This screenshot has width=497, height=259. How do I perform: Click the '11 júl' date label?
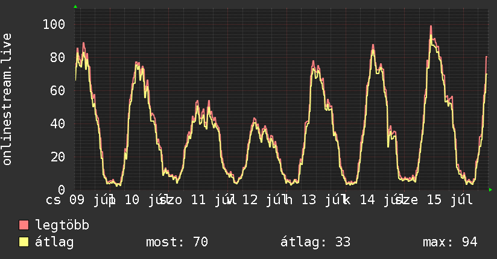(x=214, y=200)
